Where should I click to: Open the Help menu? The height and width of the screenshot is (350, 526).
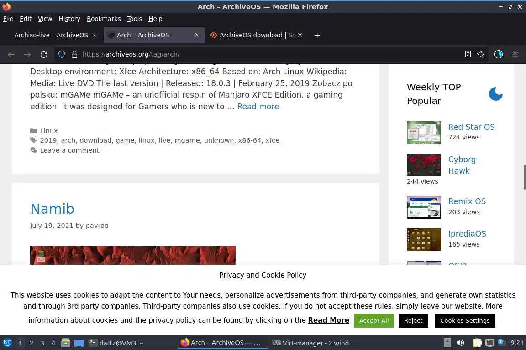(x=155, y=19)
